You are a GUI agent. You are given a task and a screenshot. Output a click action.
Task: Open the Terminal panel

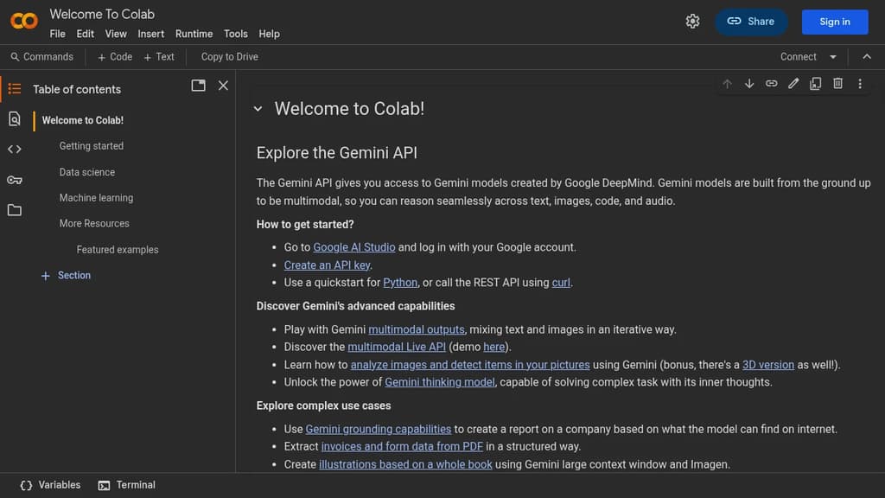127,485
